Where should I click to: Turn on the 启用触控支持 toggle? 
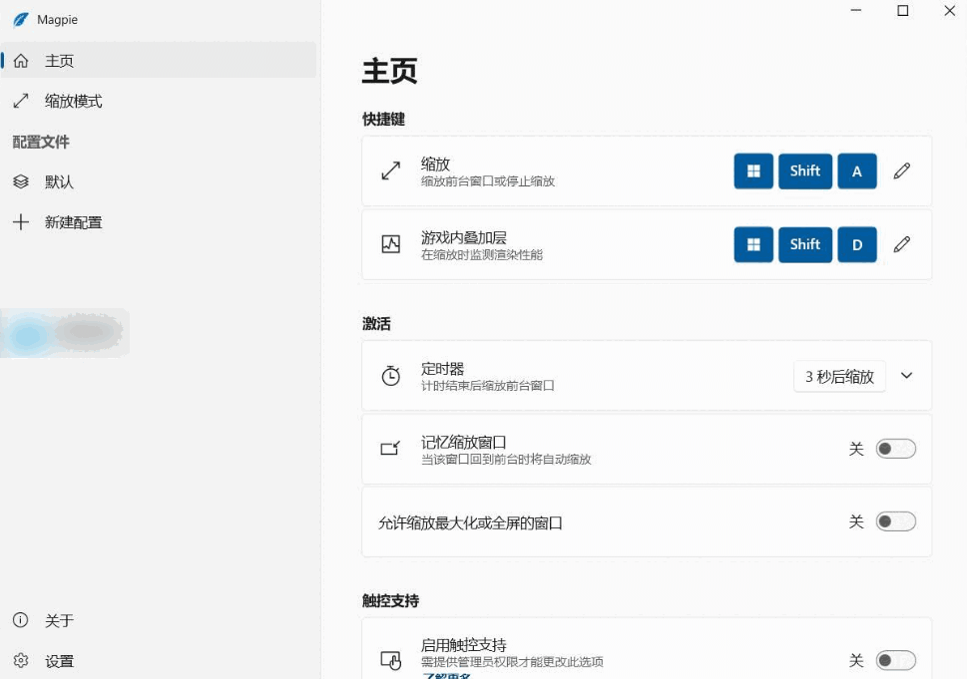895,660
